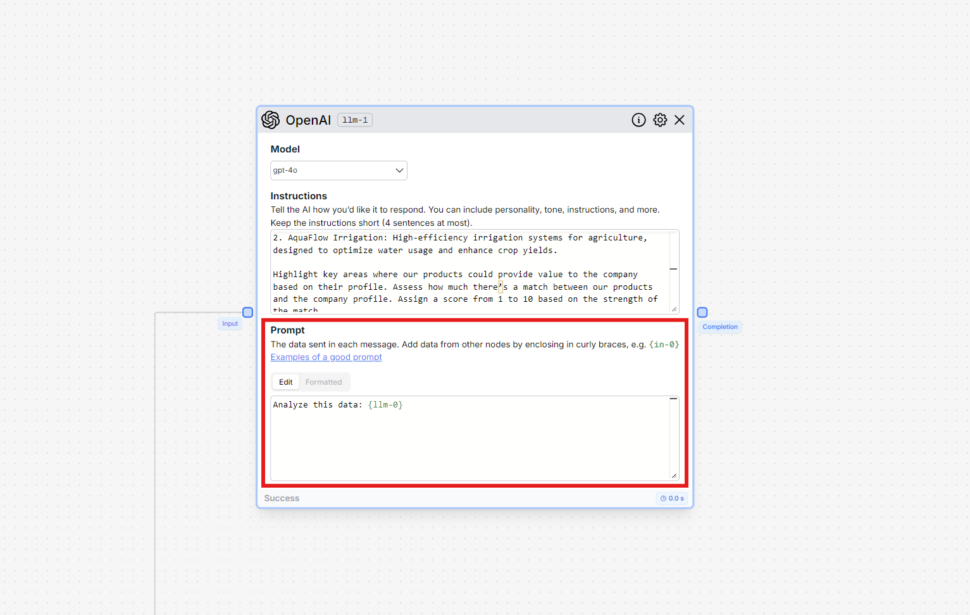Switch to the Formatted tab
This screenshot has width=970, height=615.
click(323, 382)
